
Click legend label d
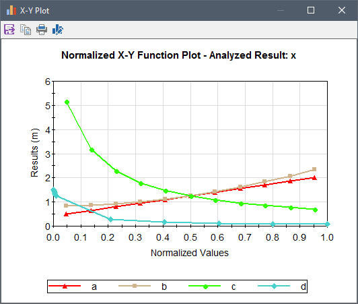303,286
